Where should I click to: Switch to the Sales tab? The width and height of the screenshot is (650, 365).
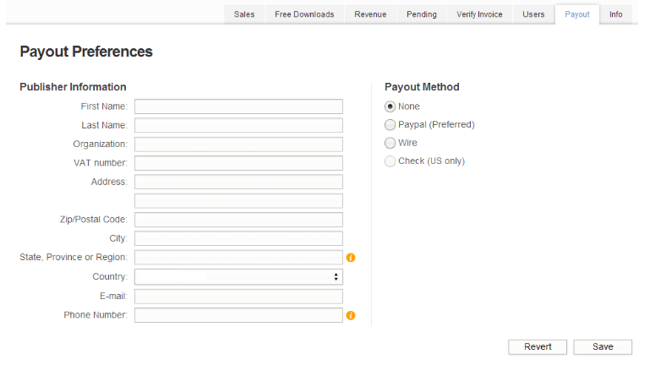[x=244, y=14]
